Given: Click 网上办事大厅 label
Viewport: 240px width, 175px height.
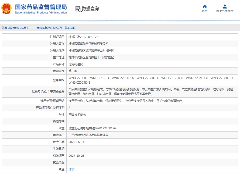Looking at the screenshot, I should (x=225, y=11).
